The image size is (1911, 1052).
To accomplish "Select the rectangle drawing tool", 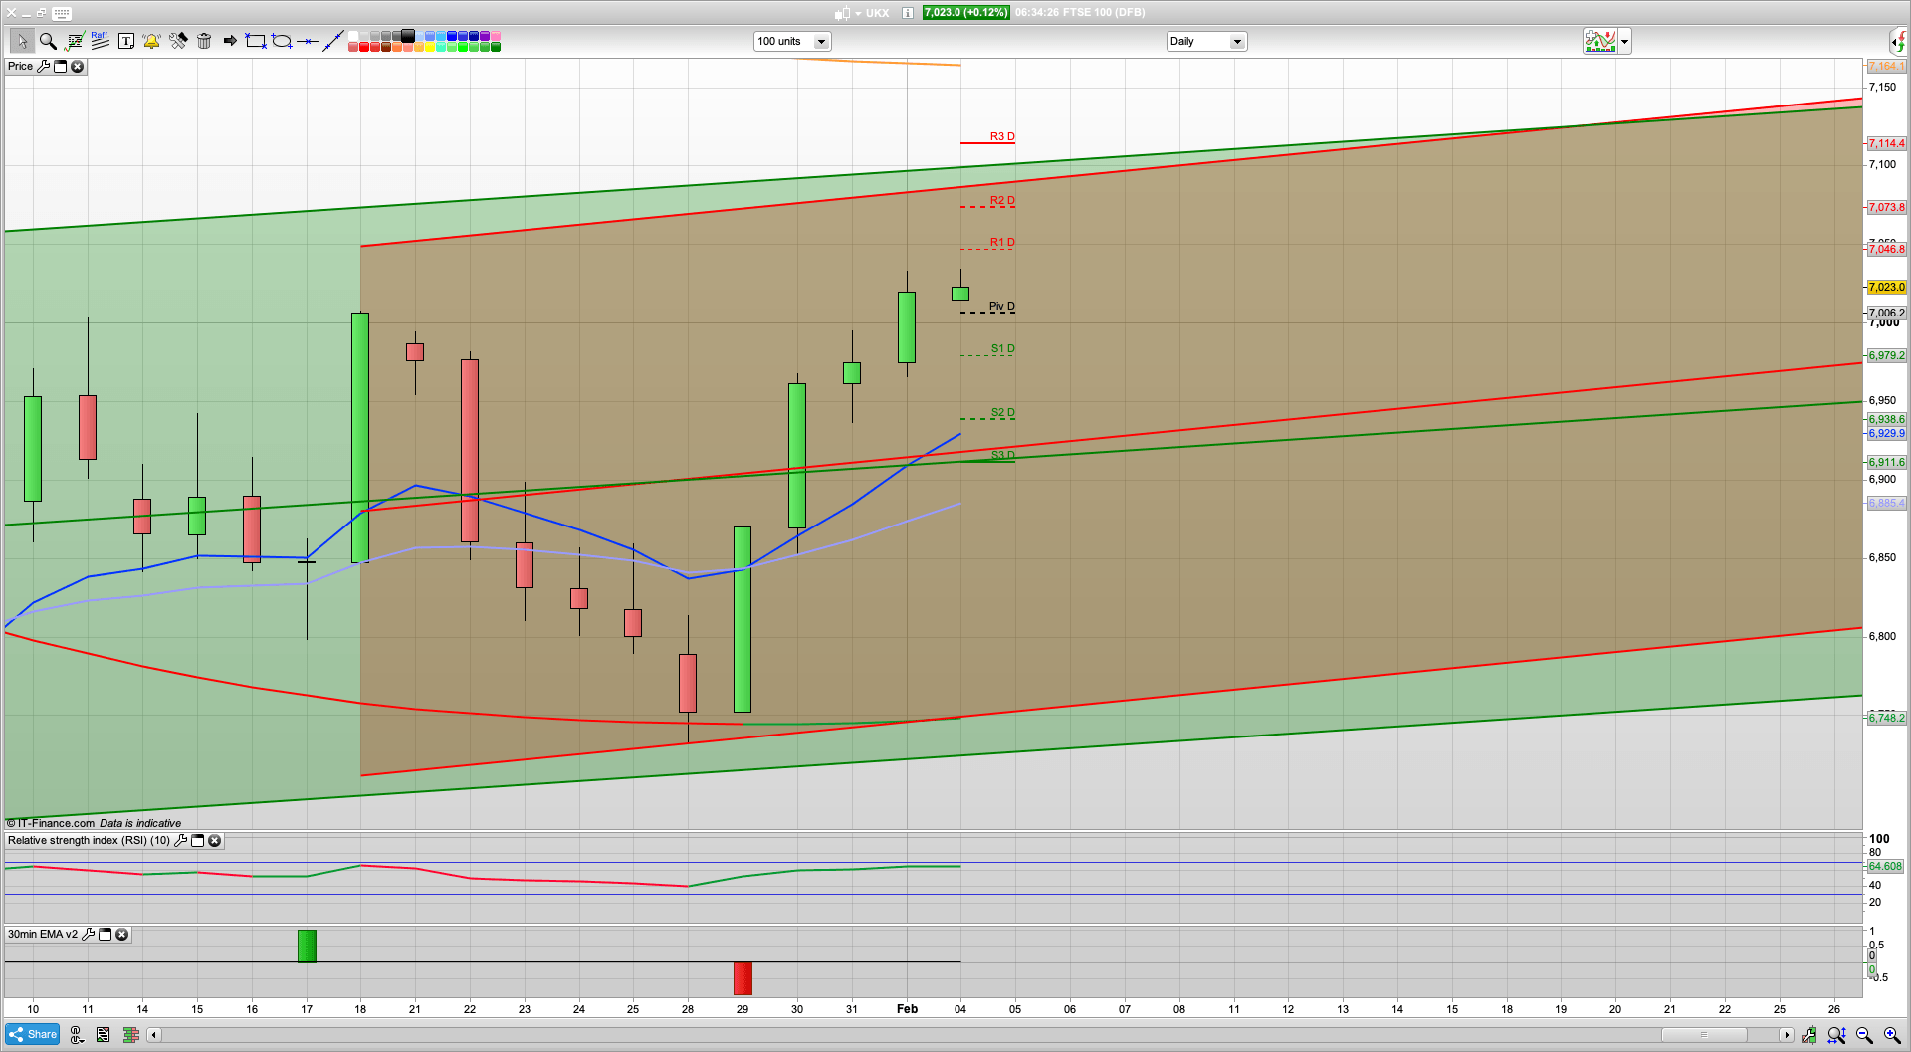I will coord(256,41).
